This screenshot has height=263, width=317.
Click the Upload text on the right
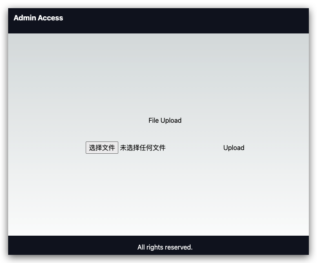234,148
